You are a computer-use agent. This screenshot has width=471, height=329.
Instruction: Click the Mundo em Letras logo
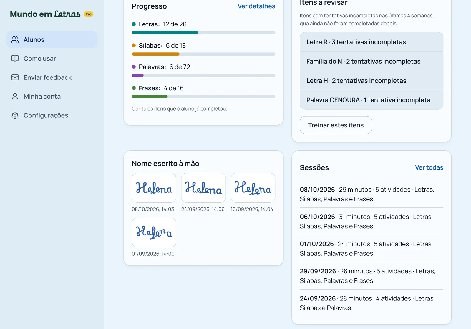tap(45, 14)
